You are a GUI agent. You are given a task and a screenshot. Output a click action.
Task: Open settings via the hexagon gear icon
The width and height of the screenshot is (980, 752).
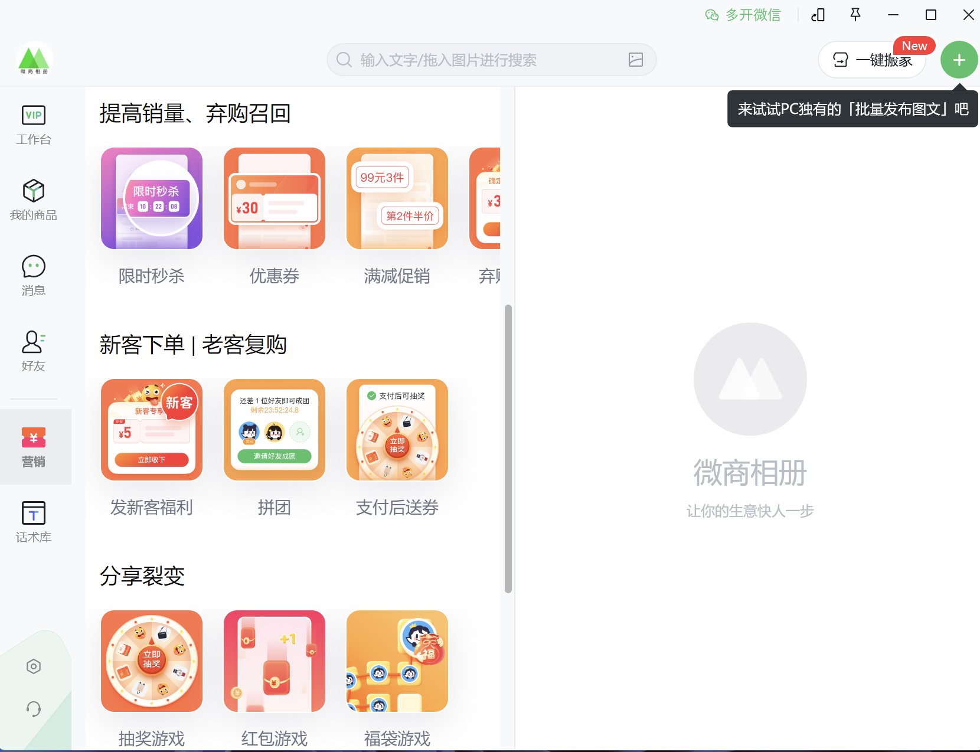34,666
